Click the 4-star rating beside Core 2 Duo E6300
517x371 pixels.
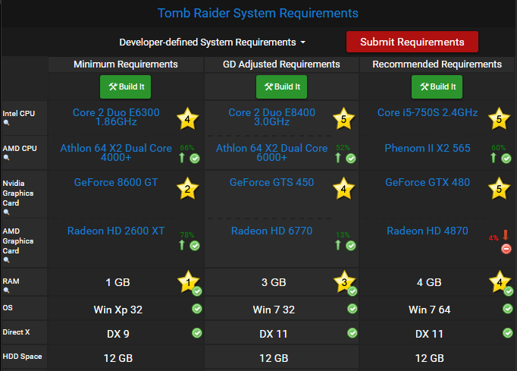click(x=187, y=118)
